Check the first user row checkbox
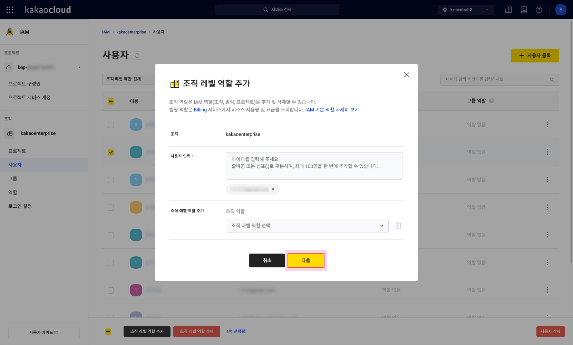 [x=111, y=125]
